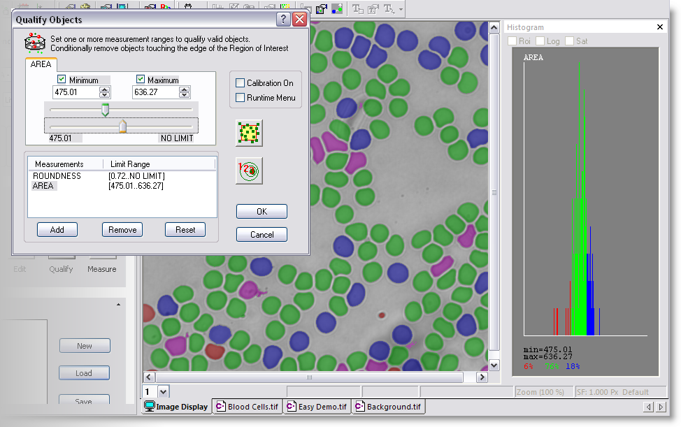Screen dimensions: 681x427
Task: Click OK to confirm qualify settings
Action: (x=261, y=212)
